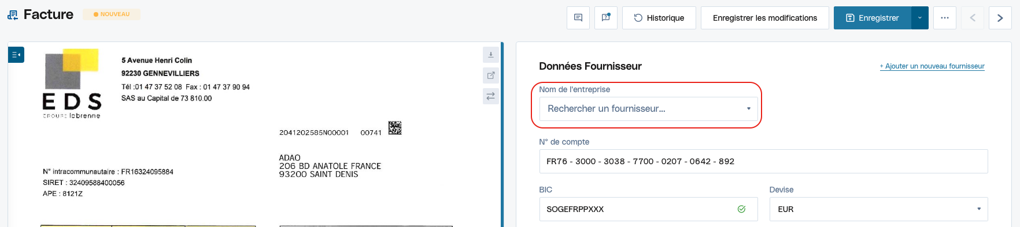Click the ADAO recipient name
The height and width of the screenshot is (227, 1020).
tap(290, 158)
